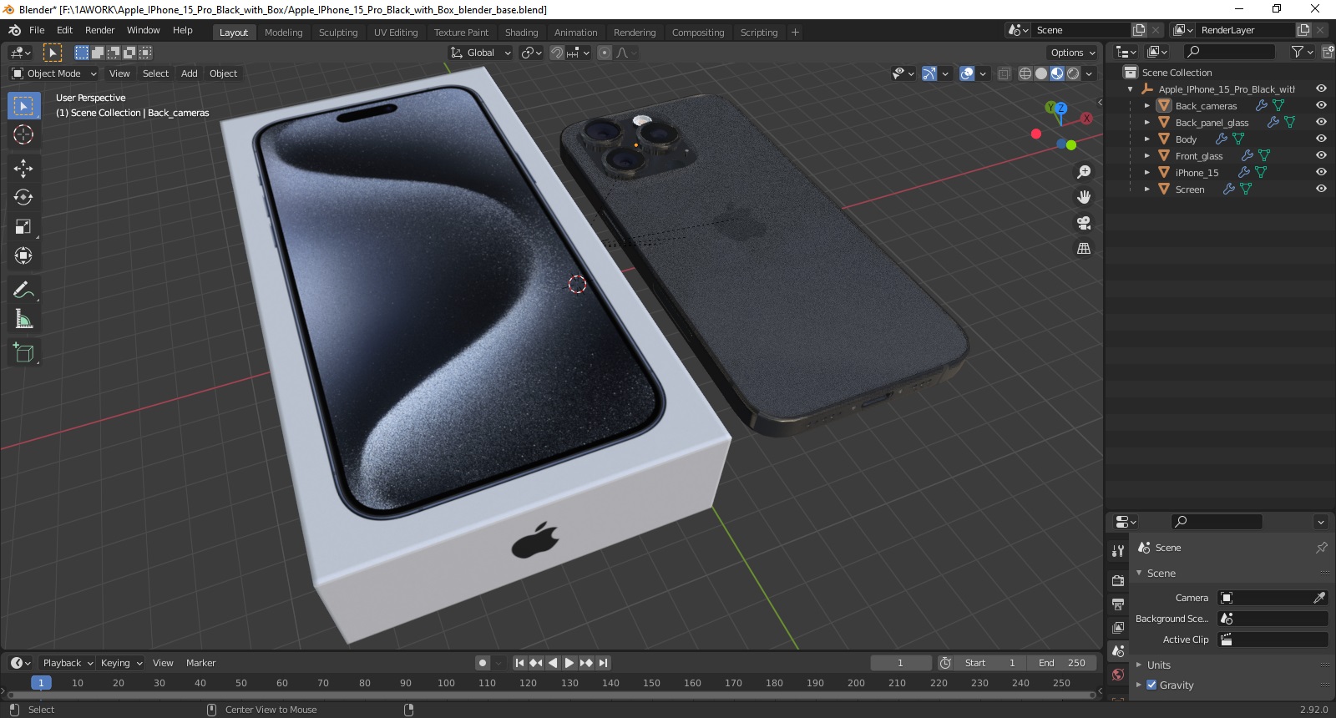Click the zoom magnifier viewport icon

click(1084, 171)
